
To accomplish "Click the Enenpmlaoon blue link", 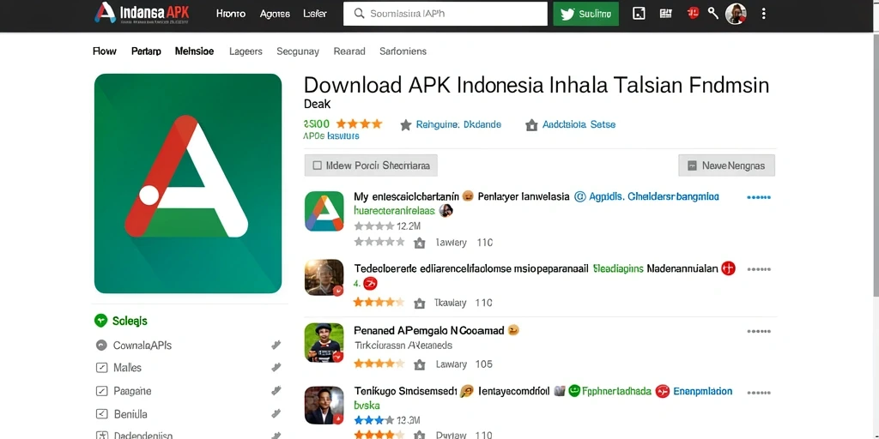I will (703, 391).
